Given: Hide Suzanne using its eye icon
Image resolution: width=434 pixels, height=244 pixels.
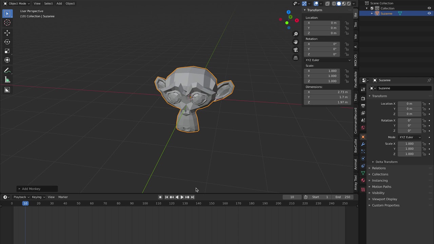Looking at the screenshot, I should click(x=429, y=14).
